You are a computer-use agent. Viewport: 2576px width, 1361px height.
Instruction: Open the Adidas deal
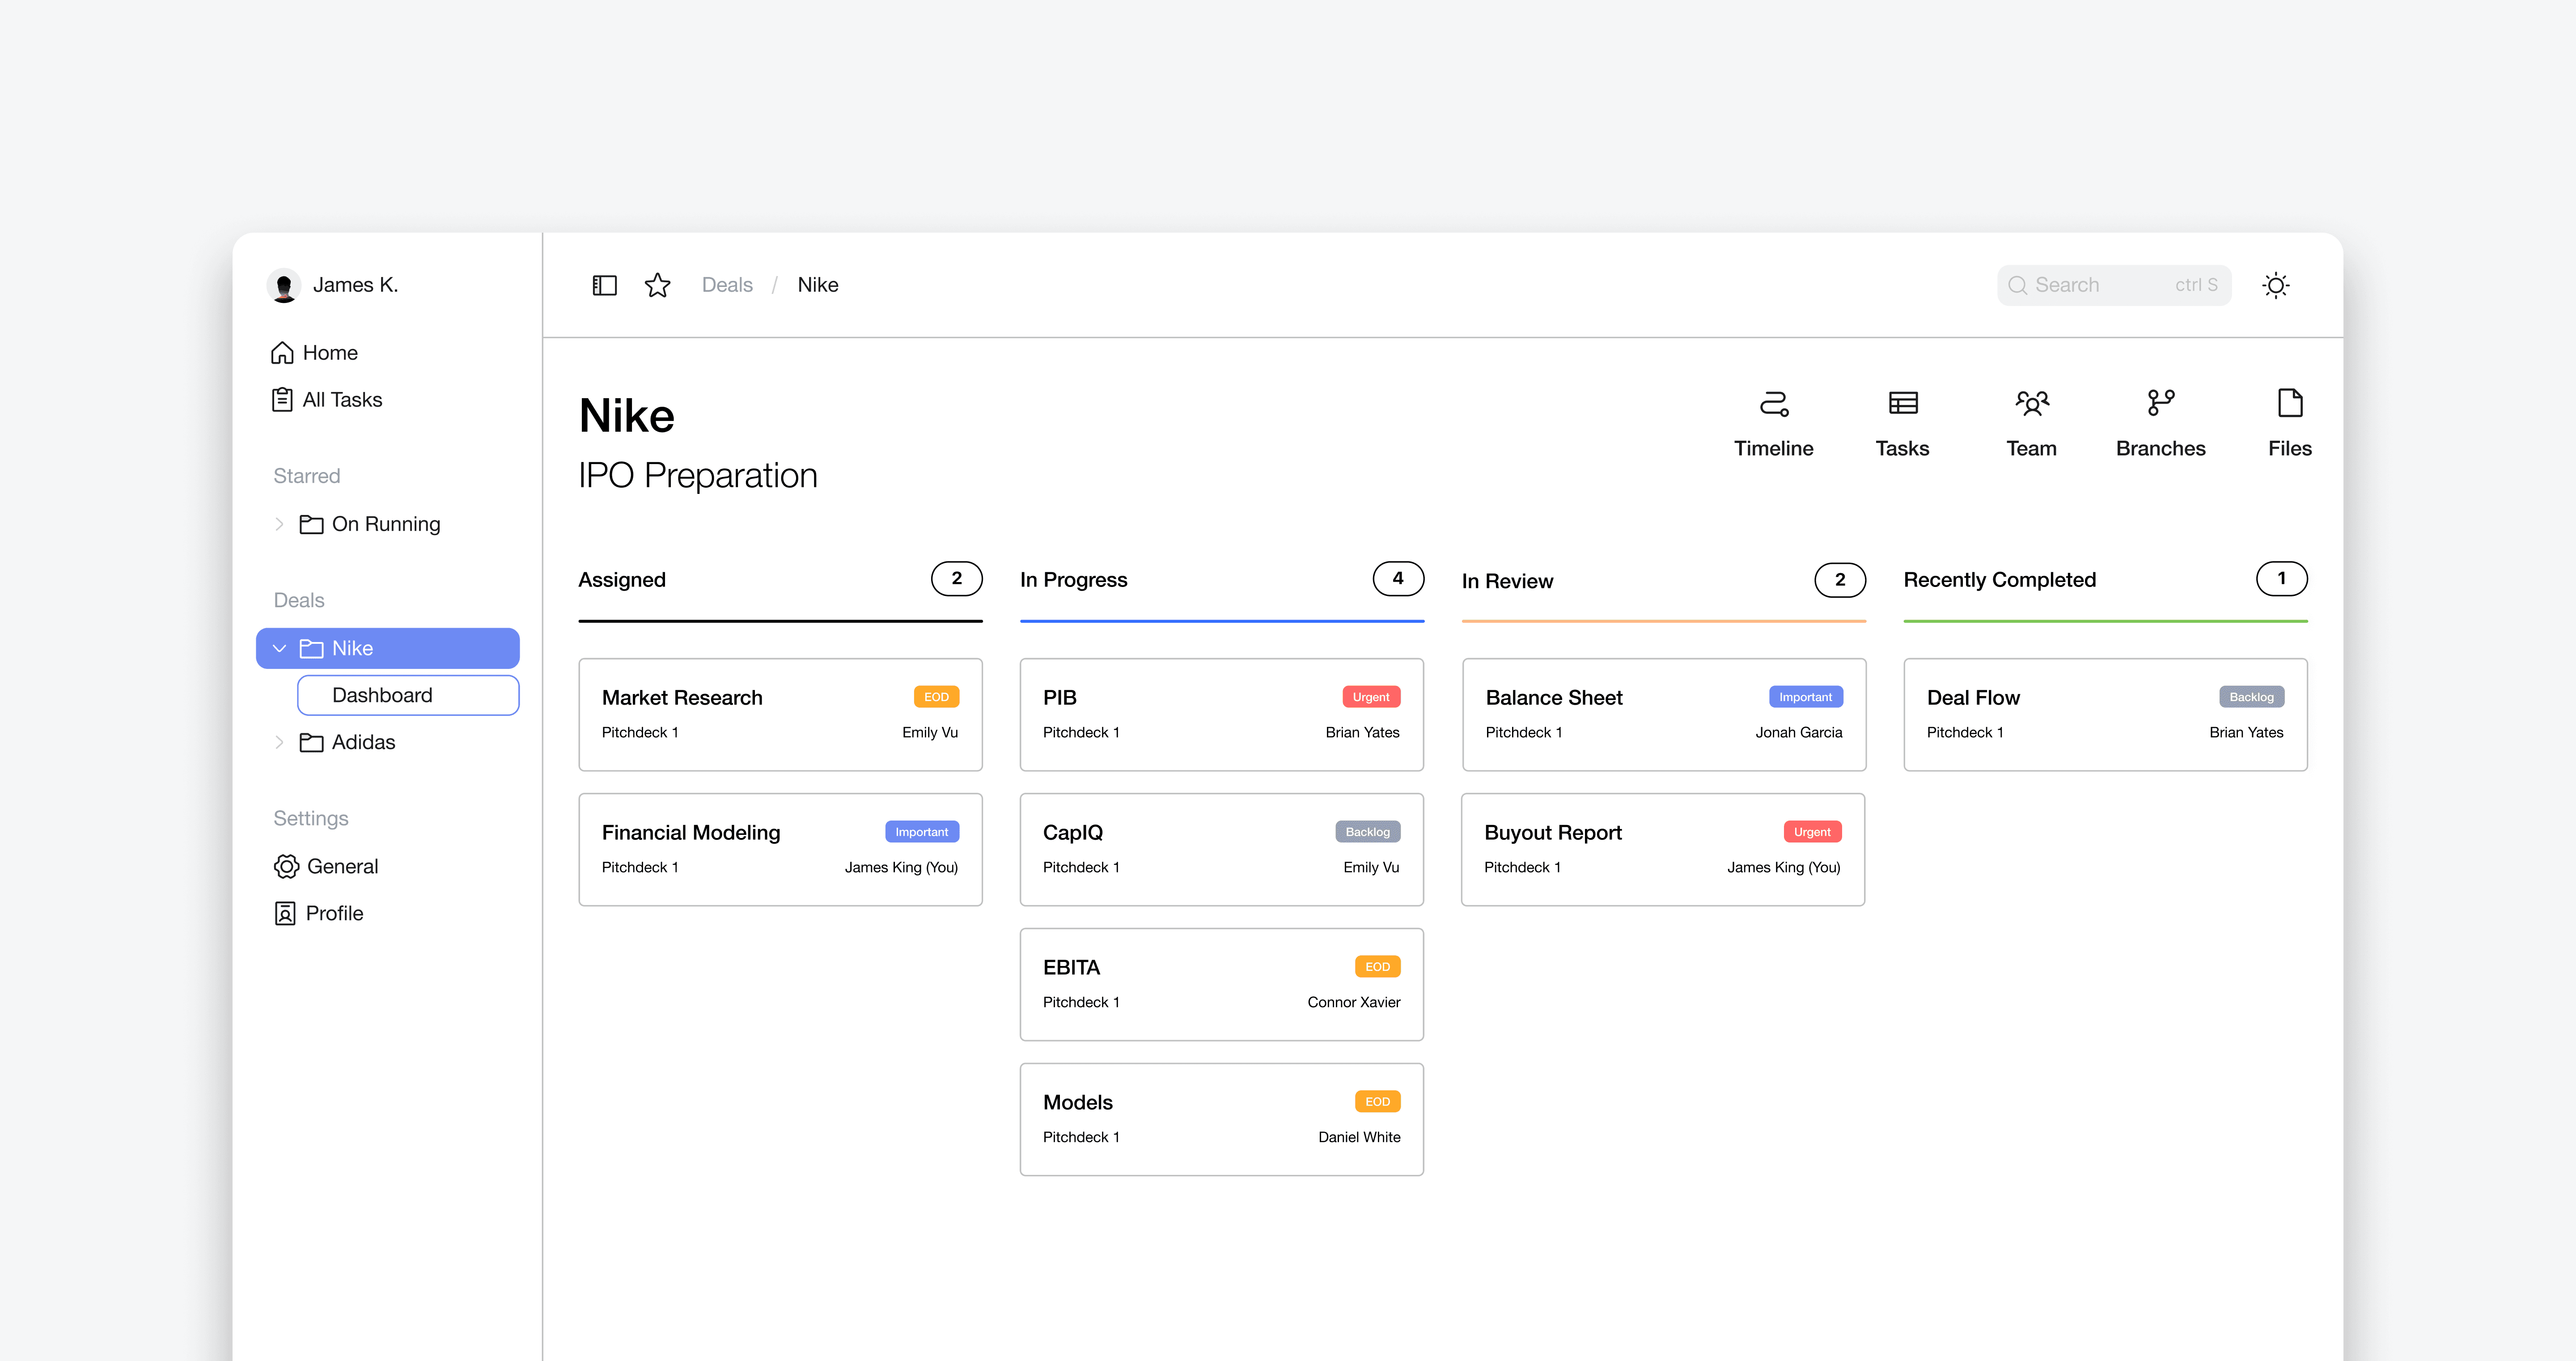pyautogui.click(x=363, y=743)
